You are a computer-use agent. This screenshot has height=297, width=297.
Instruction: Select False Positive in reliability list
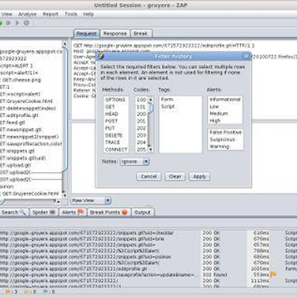[225, 133]
